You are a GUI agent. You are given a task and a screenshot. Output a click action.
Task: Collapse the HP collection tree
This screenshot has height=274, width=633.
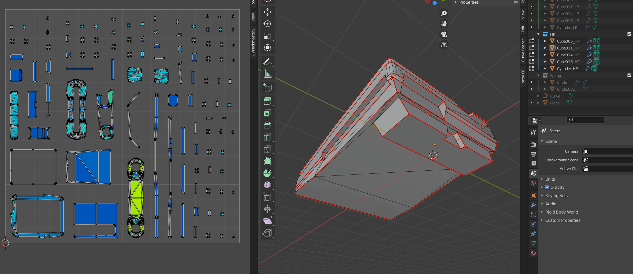[x=538, y=34]
